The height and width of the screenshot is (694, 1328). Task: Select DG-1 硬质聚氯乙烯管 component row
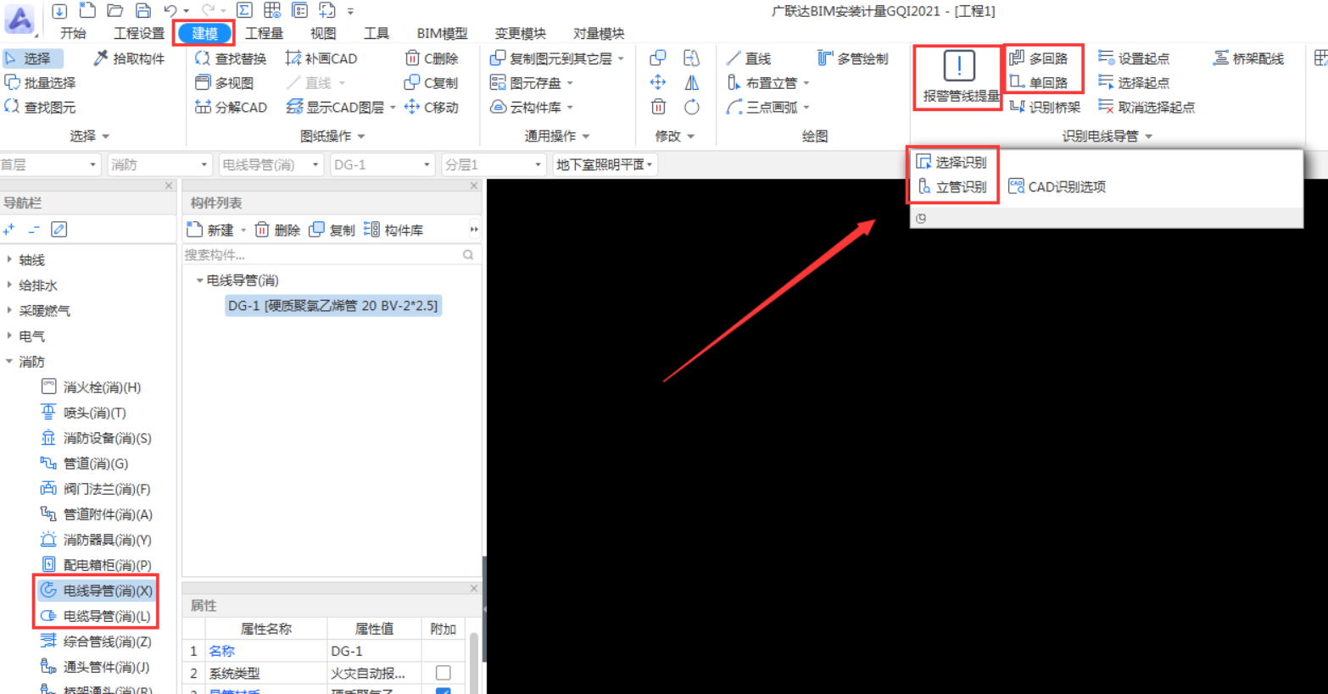click(x=333, y=306)
